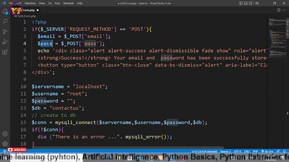Viewport: 289px width, 162px height.
Task: Open the View menu
Action: (42, 3)
